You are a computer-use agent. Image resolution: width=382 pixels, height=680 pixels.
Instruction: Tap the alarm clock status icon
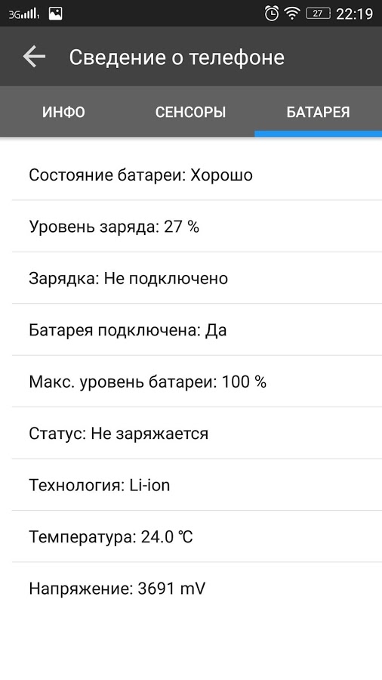[272, 14]
